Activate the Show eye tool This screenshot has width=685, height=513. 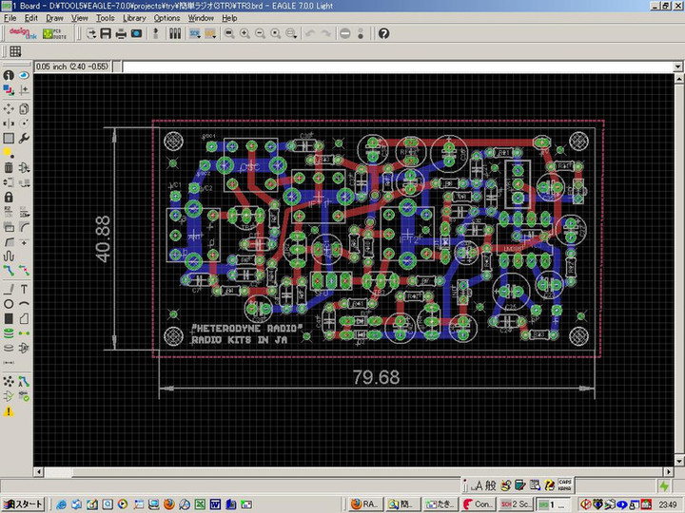[x=24, y=75]
